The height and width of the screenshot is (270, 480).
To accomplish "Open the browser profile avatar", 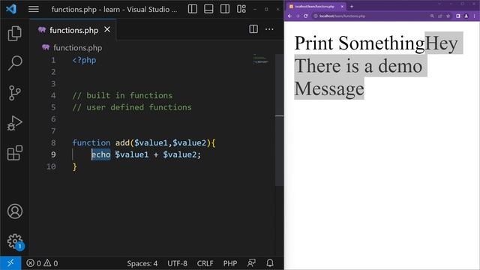I will (x=466, y=16).
